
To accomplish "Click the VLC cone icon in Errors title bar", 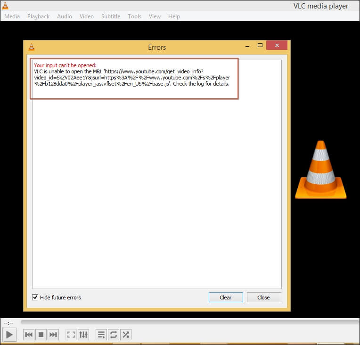I will (32, 47).
